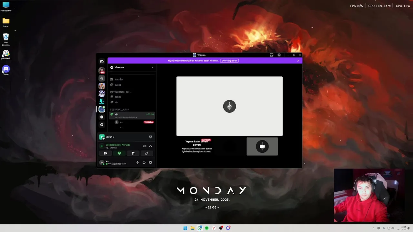Expand the Vhanlua server header menu
This screenshot has width=413, height=232.
[x=132, y=67]
